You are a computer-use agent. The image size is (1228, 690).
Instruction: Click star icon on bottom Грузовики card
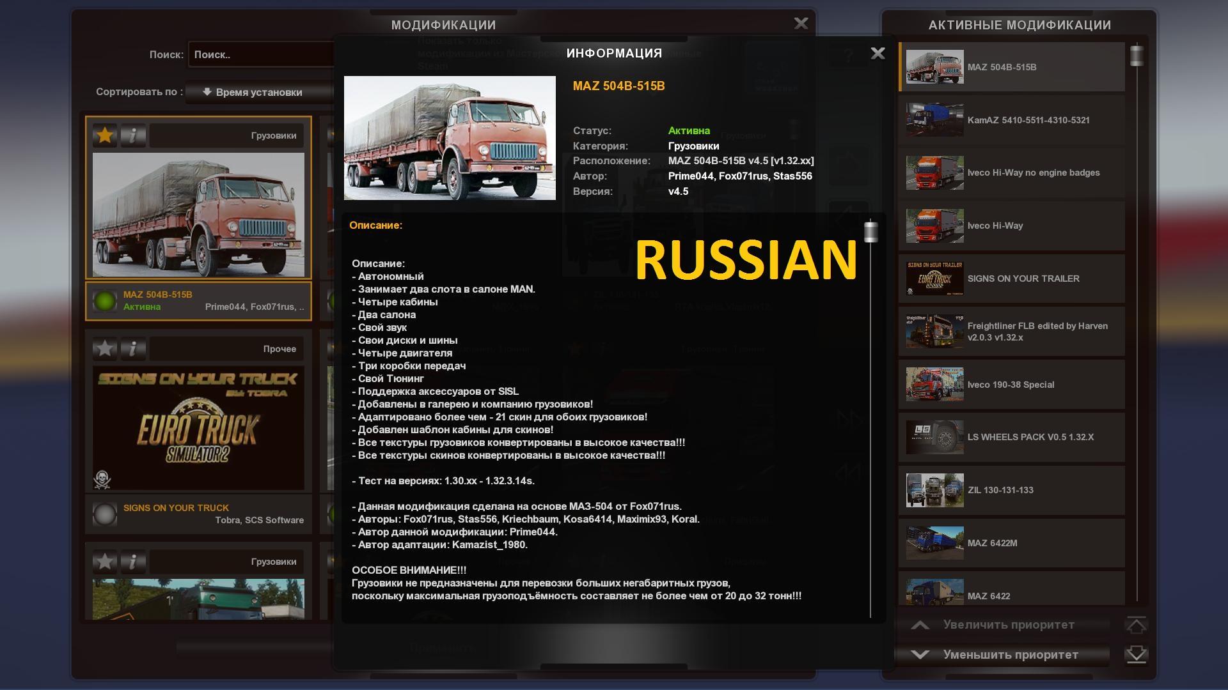(105, 562)
